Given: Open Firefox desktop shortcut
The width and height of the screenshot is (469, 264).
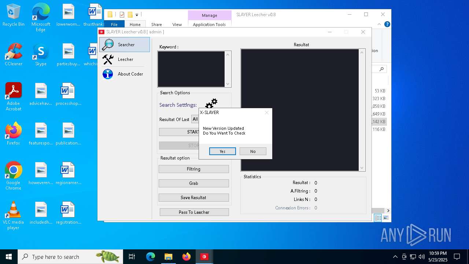Looking at the screenshot, I should [x=14, y=134].
